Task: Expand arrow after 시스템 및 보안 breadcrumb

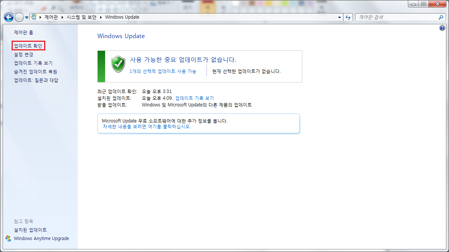Action: 101,17
